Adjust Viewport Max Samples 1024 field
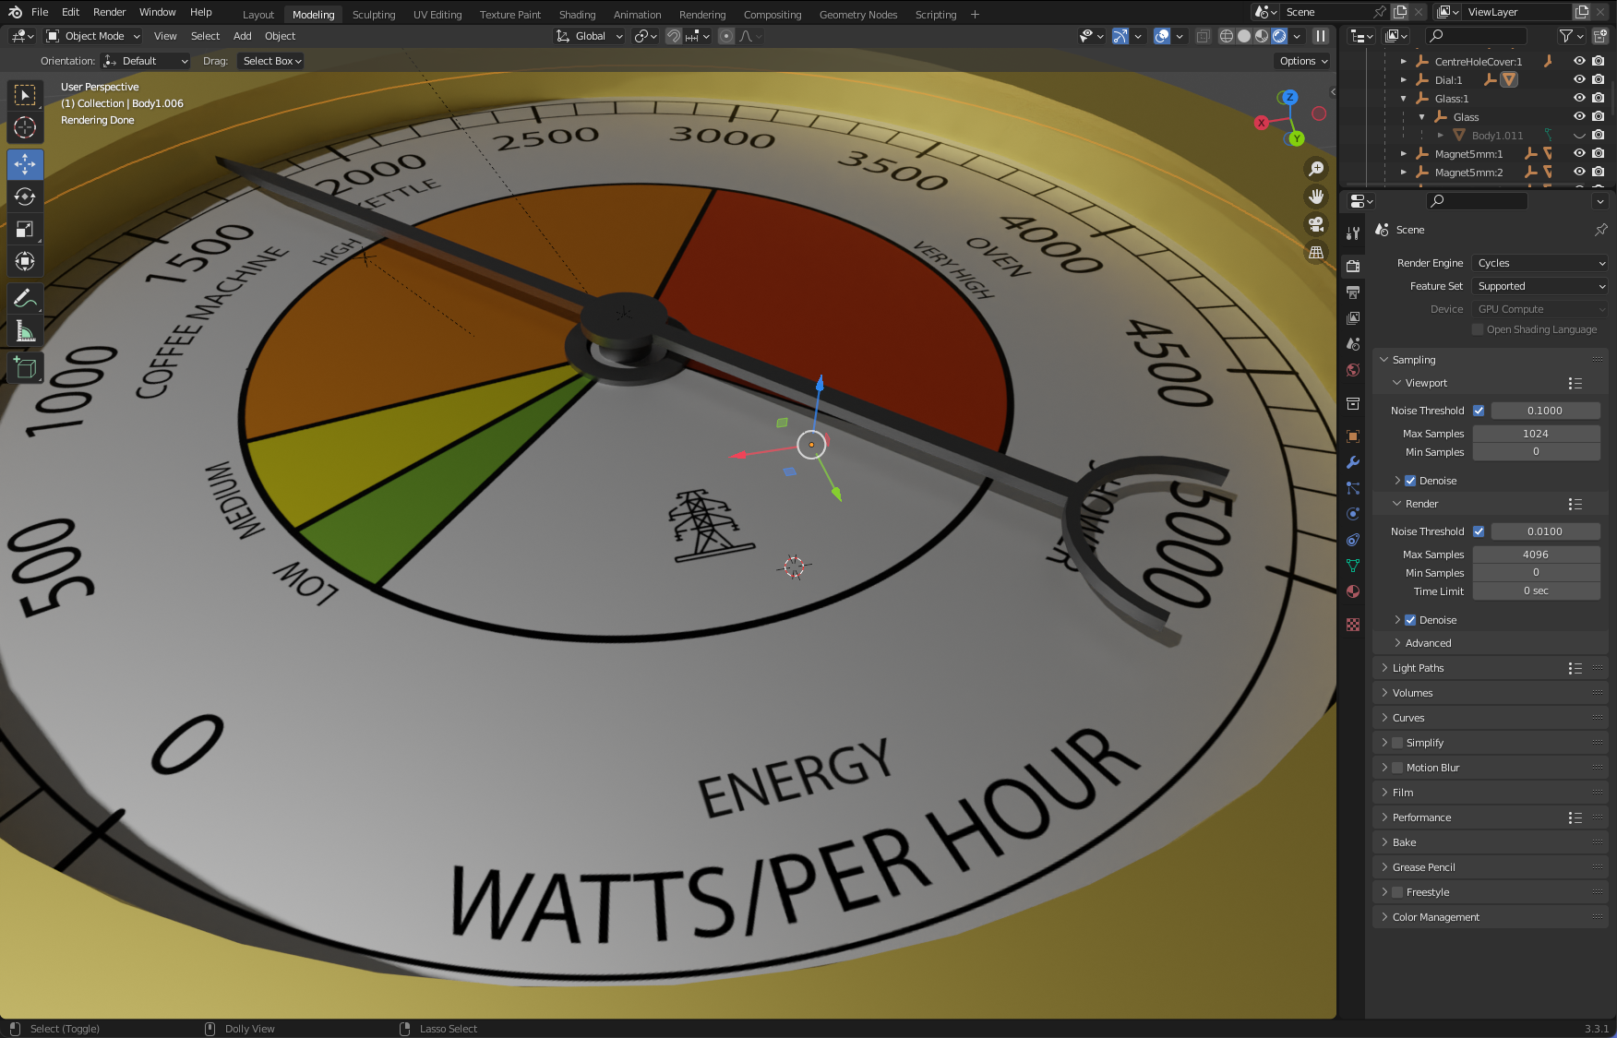Viewport: 1617px width, 1038px height. [1536, 434]
